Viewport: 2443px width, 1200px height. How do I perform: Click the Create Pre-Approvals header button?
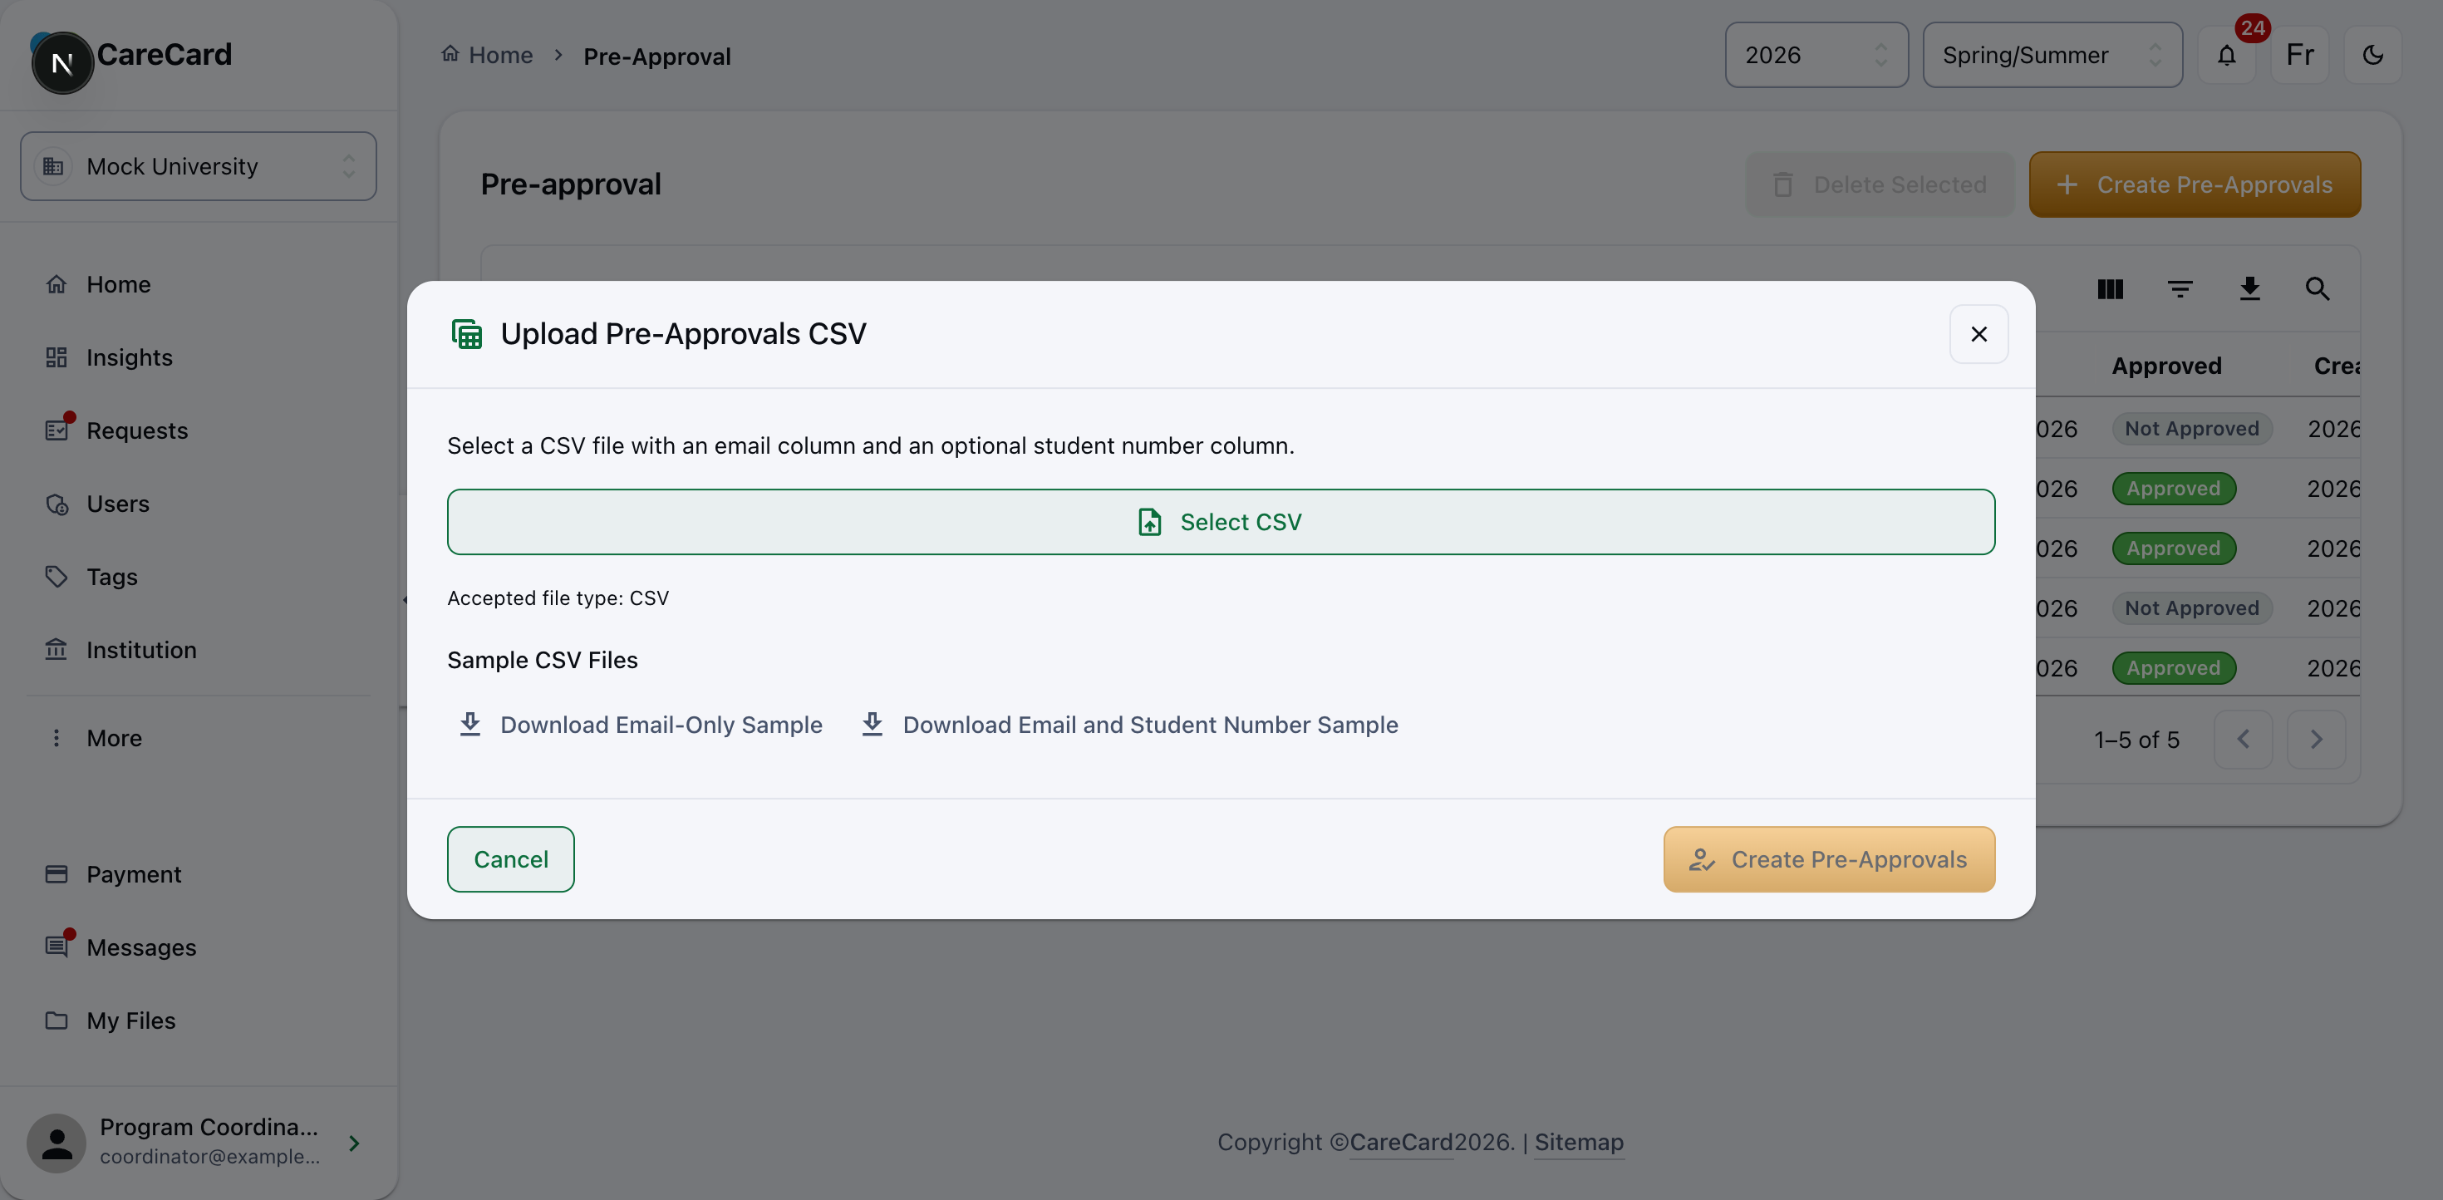pyautogui.click(x=2195, y=184)
